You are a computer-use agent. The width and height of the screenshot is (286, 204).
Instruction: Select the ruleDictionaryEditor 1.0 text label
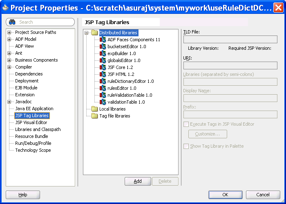[131, 81]
